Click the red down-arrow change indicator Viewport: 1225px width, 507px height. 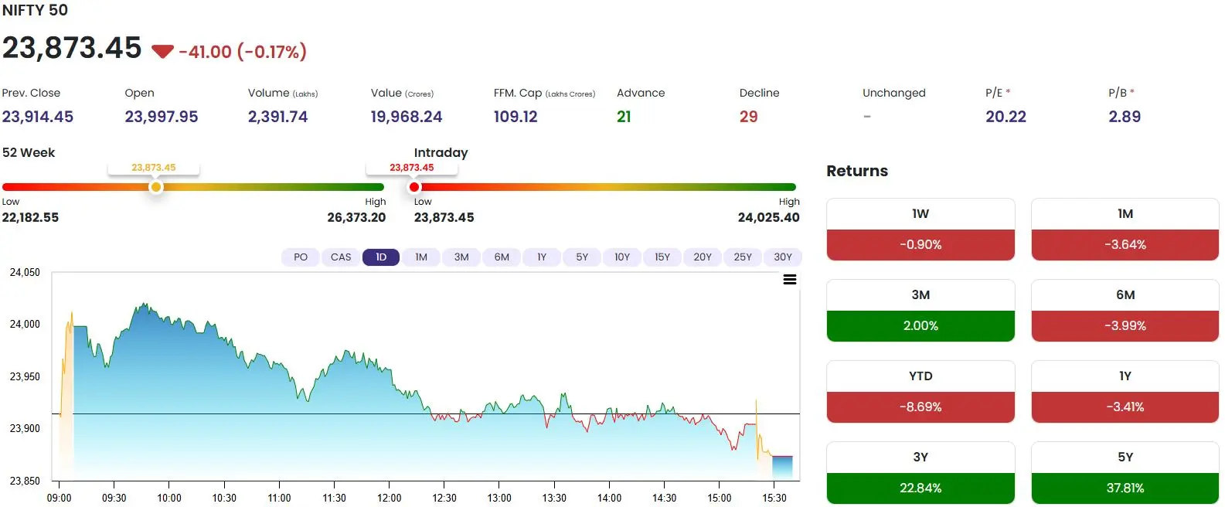pyautogui.click(x=162, y=52)
